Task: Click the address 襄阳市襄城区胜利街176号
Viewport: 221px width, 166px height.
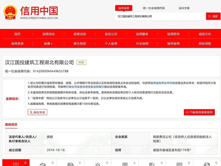Action: pos(172,150)
